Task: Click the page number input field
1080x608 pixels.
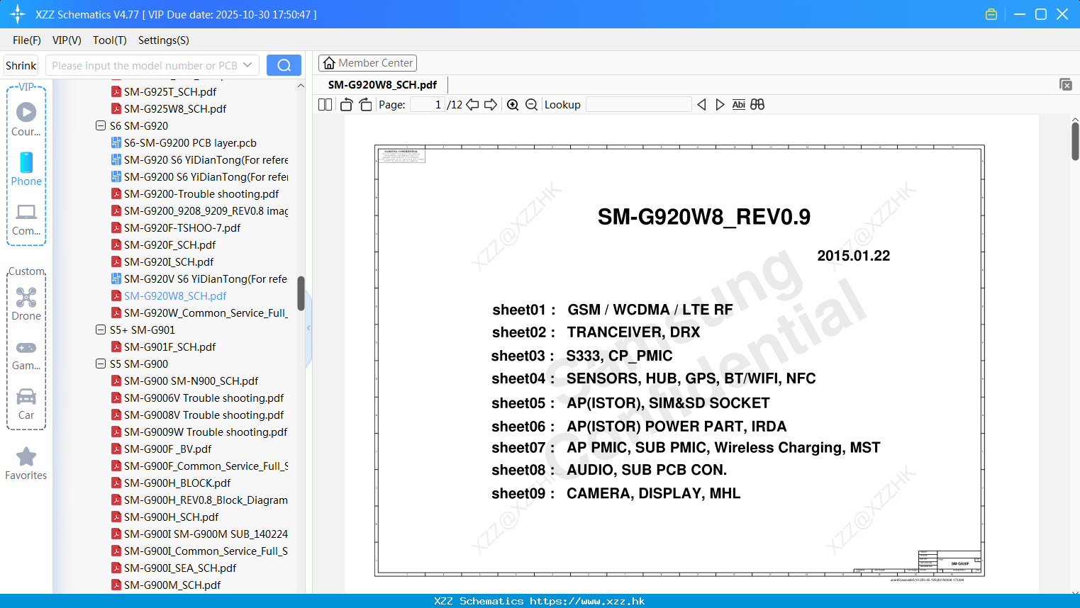Action: (428, 105)
